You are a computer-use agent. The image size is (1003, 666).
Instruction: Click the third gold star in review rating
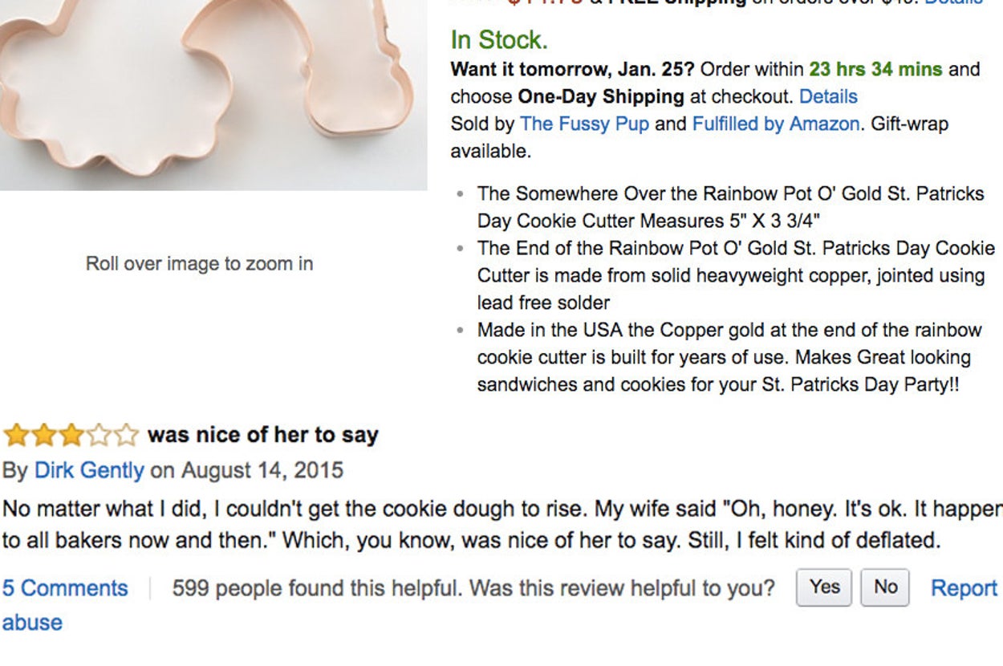coord(71,436)
